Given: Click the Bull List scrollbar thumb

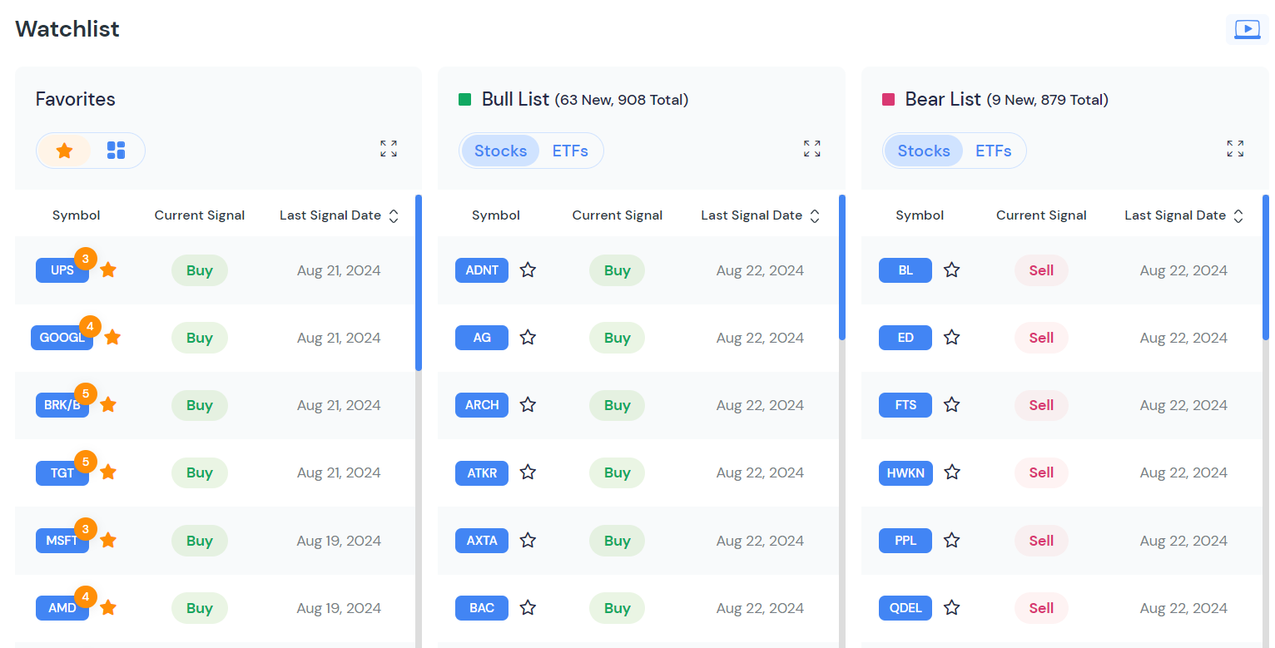Looking at the screenshot, I should tap(842, 267).
